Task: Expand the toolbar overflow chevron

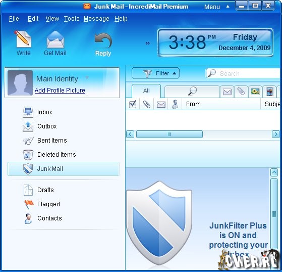Action: (x=148, y=43)
